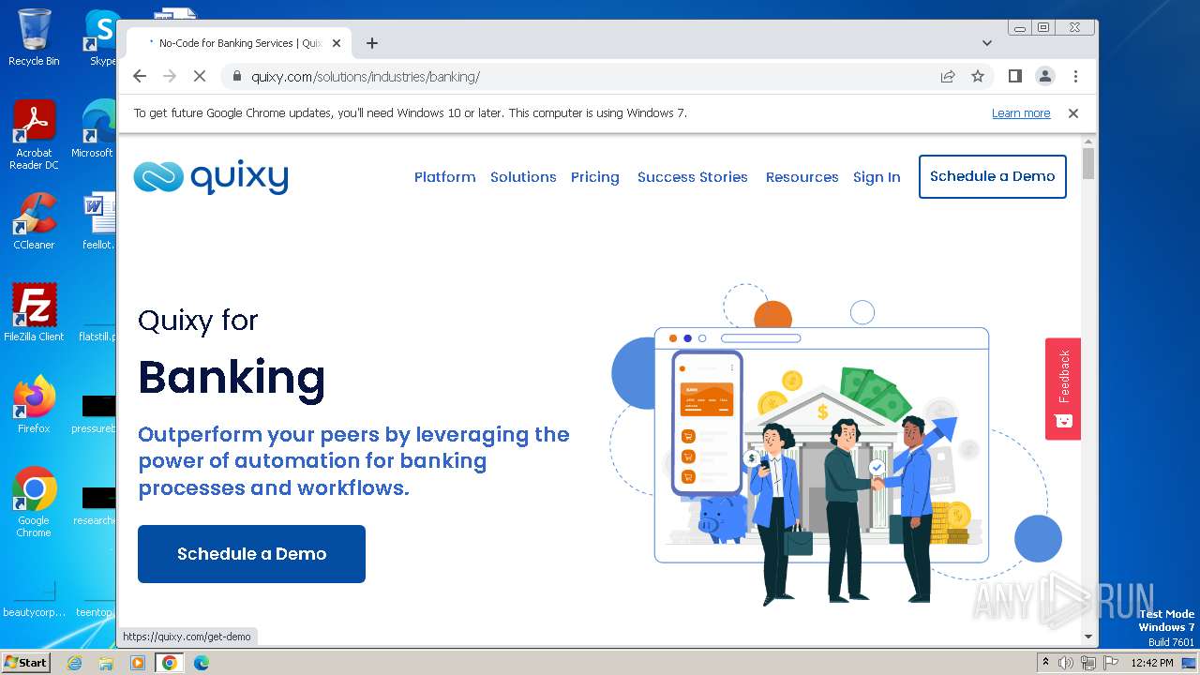Stop loading the page
Screen dimensions: 1200x675
[x=200, y=77]
